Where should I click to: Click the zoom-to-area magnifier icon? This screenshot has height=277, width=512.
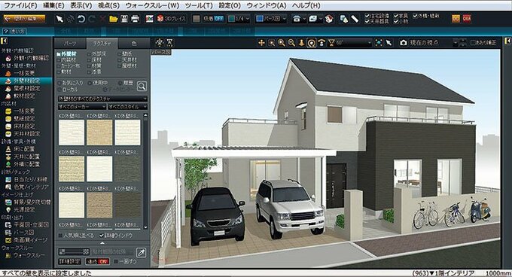click(271, 43)
